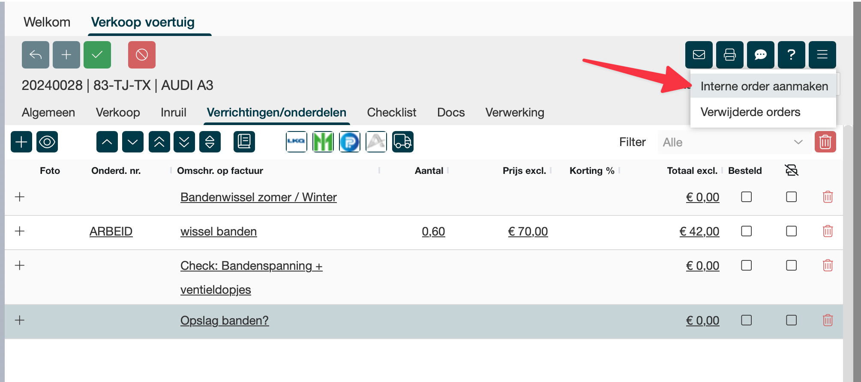This screenshot has height=382, width=861.
Task: Click the printer icon button
Action: [x=730, y=55]
